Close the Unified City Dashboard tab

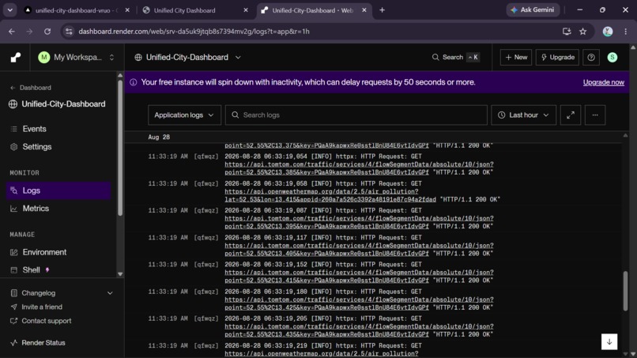(245, 10)
